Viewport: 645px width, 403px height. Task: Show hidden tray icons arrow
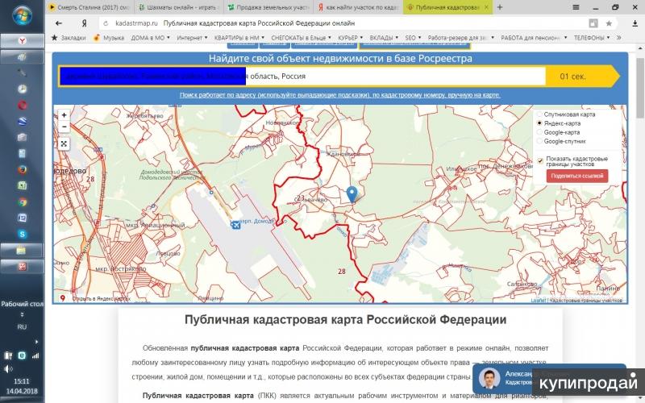(x=36, y=341)
